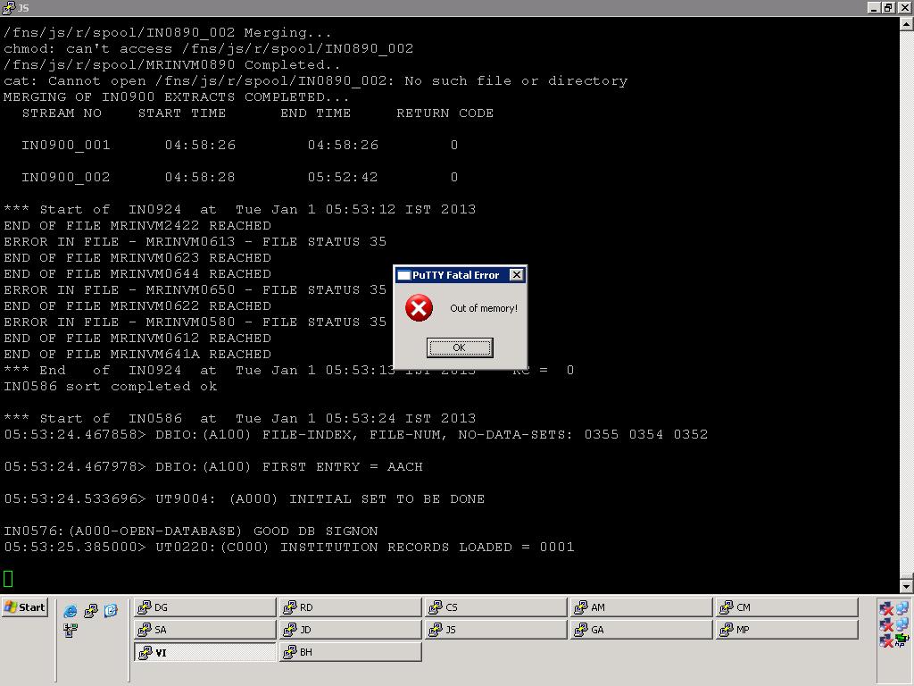This screenshot has width=914, height=686.
Task: Close the PuTTY Fatal Error dialog
Action: tap(516, 275)
